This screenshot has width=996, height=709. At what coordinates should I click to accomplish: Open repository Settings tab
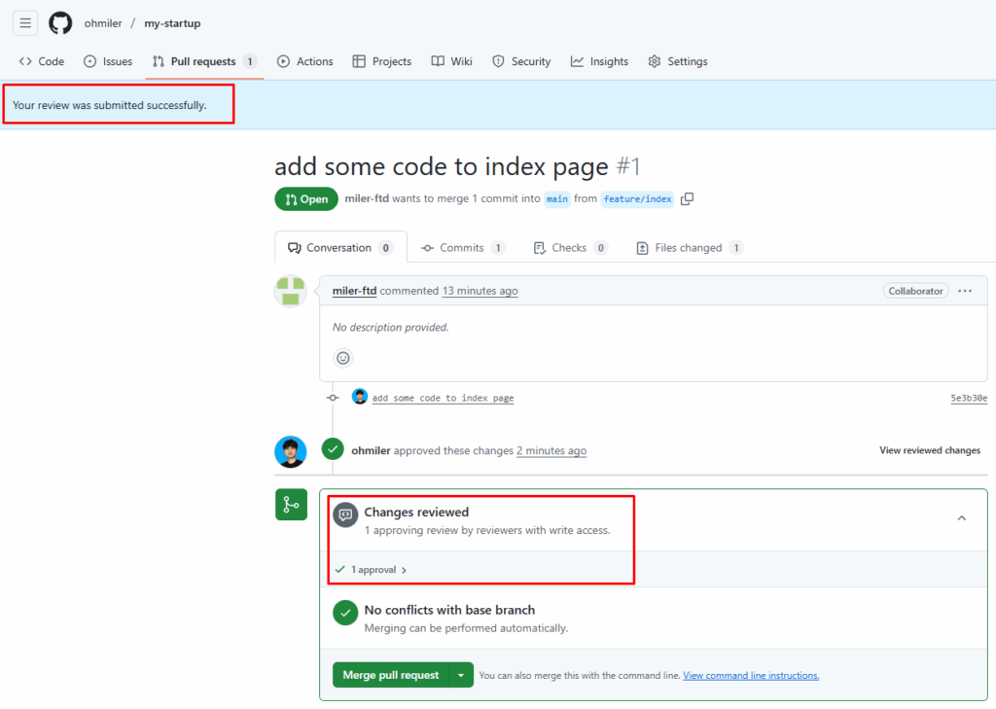[x=677, y=61]
